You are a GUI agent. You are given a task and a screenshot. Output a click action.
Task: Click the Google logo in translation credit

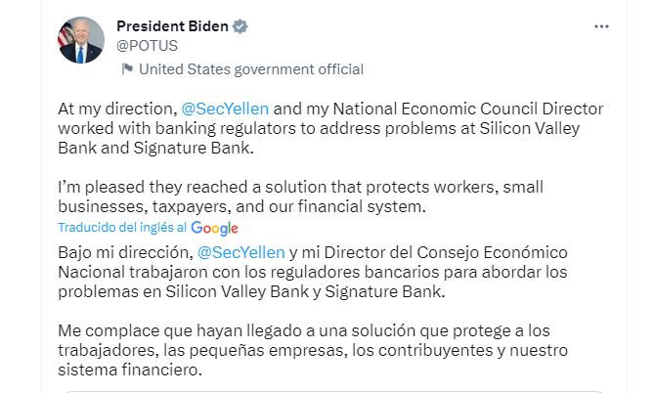click(x=215, y=228)
